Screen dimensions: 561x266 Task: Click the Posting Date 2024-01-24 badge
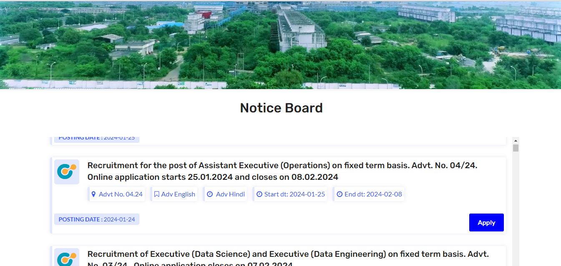pos(97,219)
